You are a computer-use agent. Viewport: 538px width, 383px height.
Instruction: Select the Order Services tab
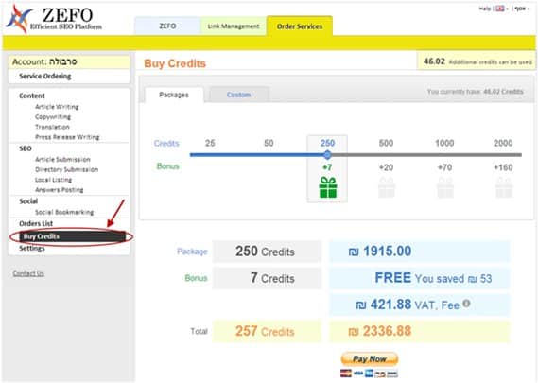pos(300,26)
